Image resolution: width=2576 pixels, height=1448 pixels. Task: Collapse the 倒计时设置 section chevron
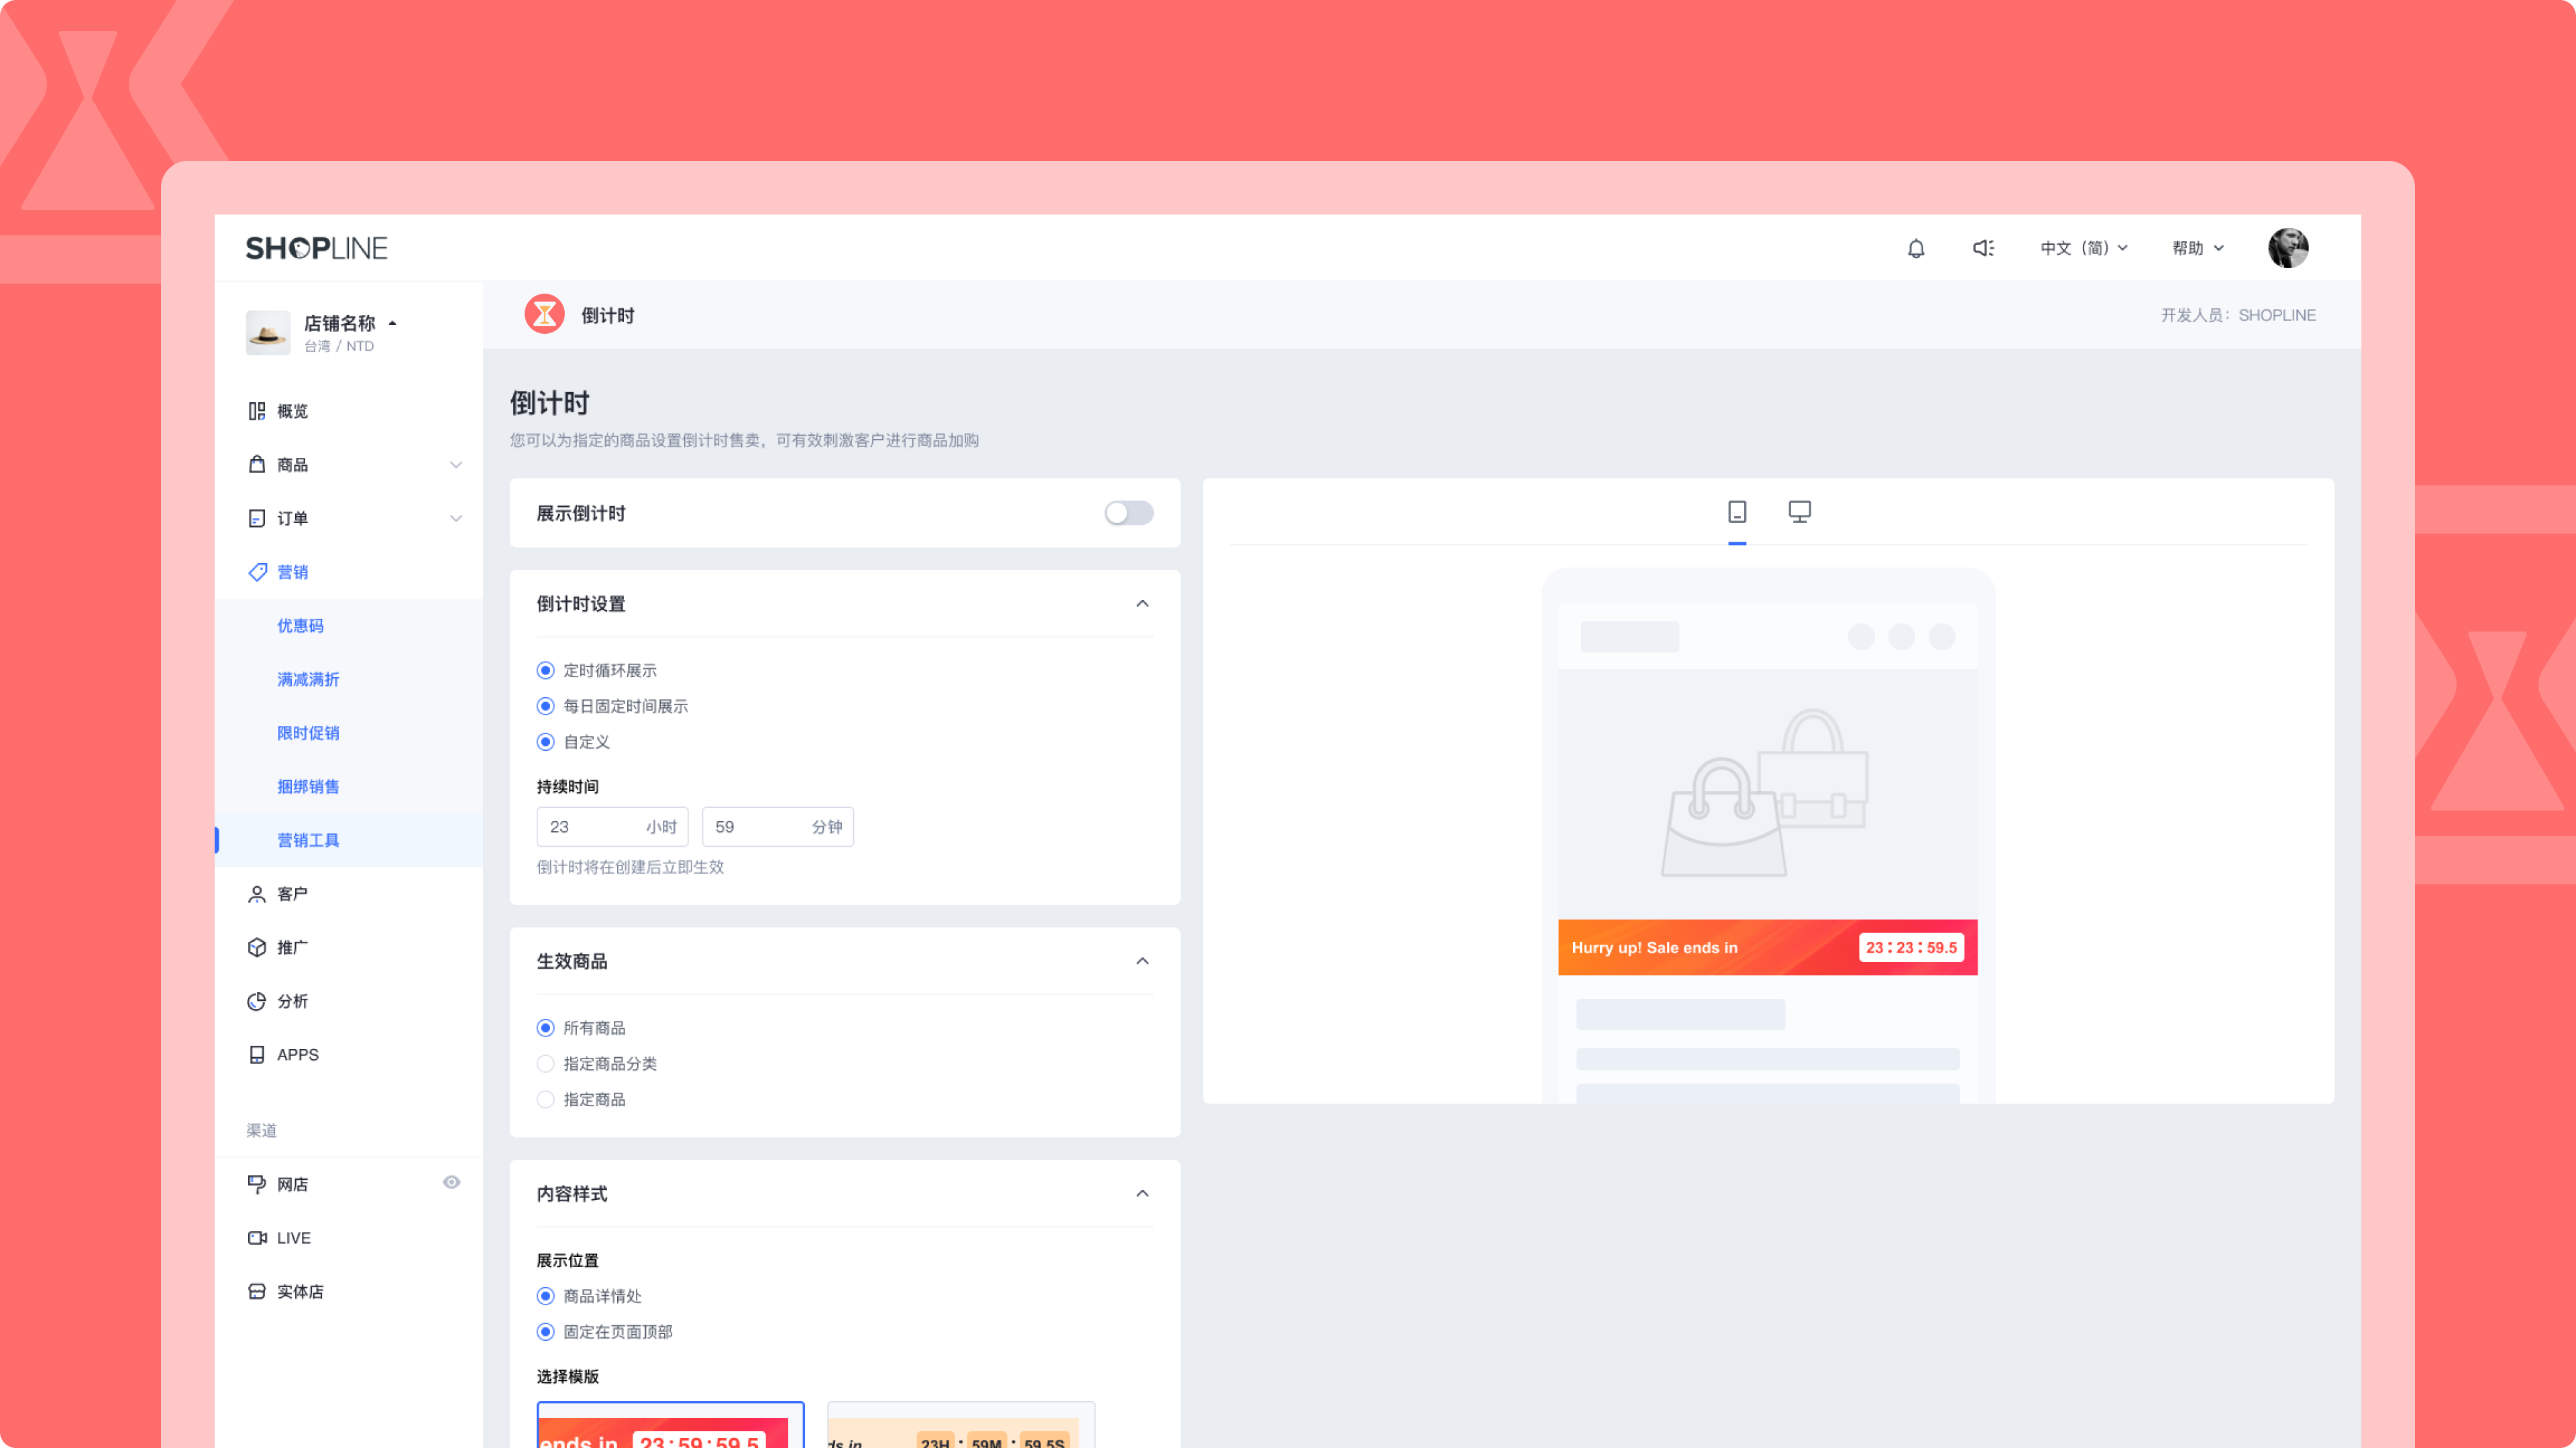(1142, 603)
